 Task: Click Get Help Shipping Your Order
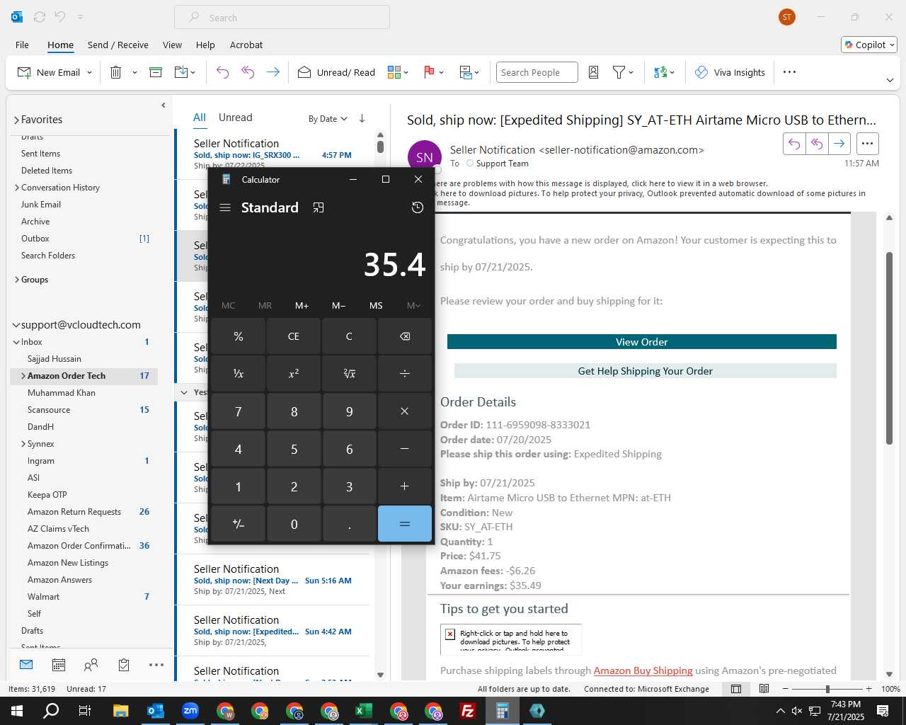(x=646, y=371)
